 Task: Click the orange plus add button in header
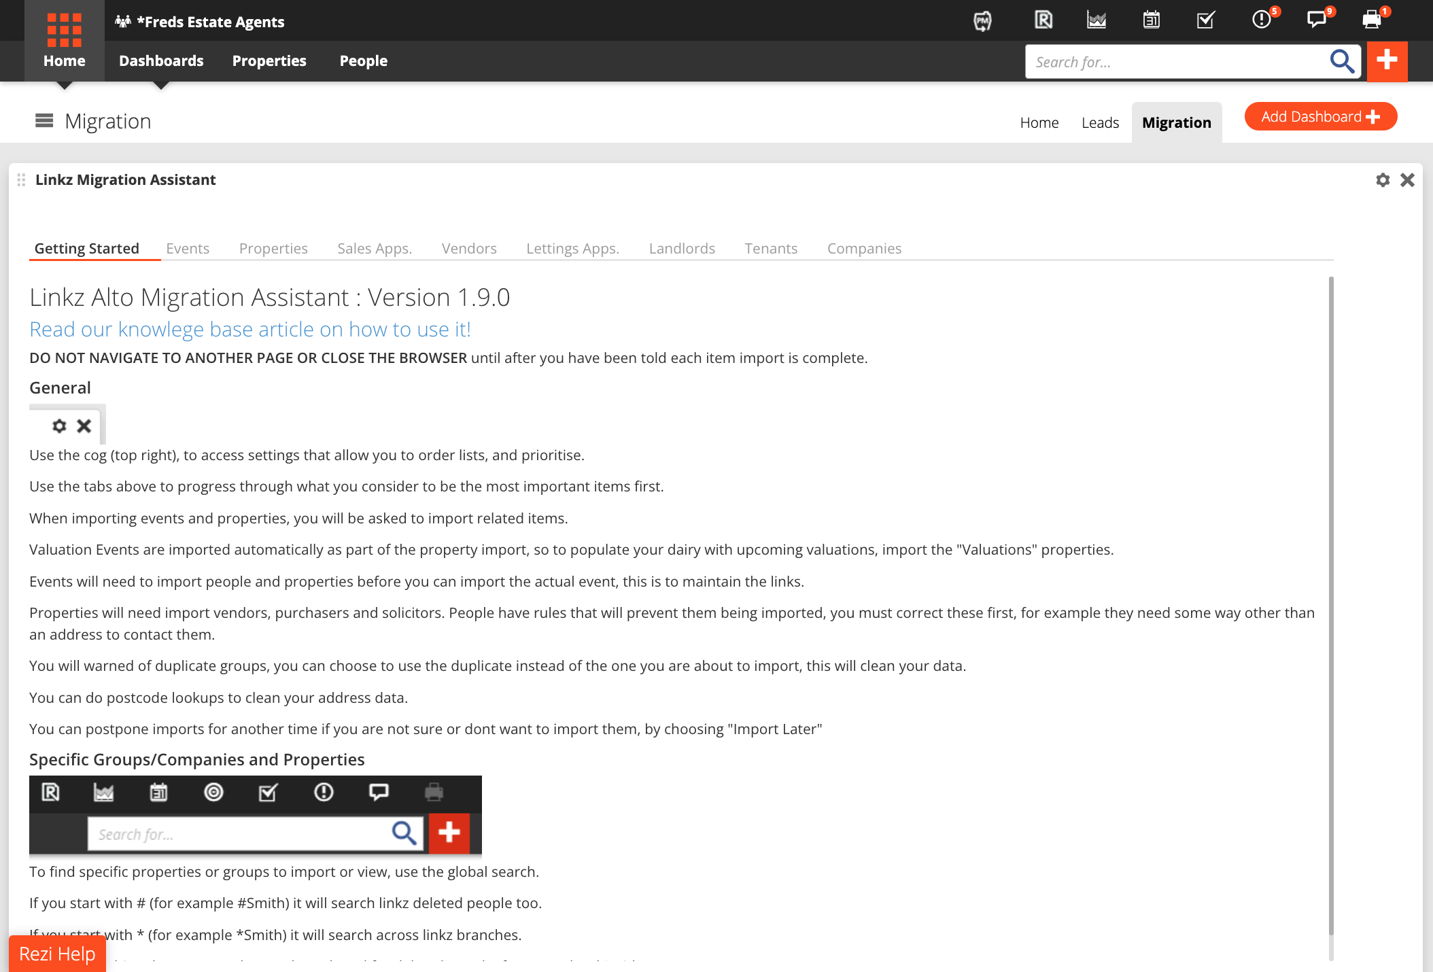coord(1387,61)
